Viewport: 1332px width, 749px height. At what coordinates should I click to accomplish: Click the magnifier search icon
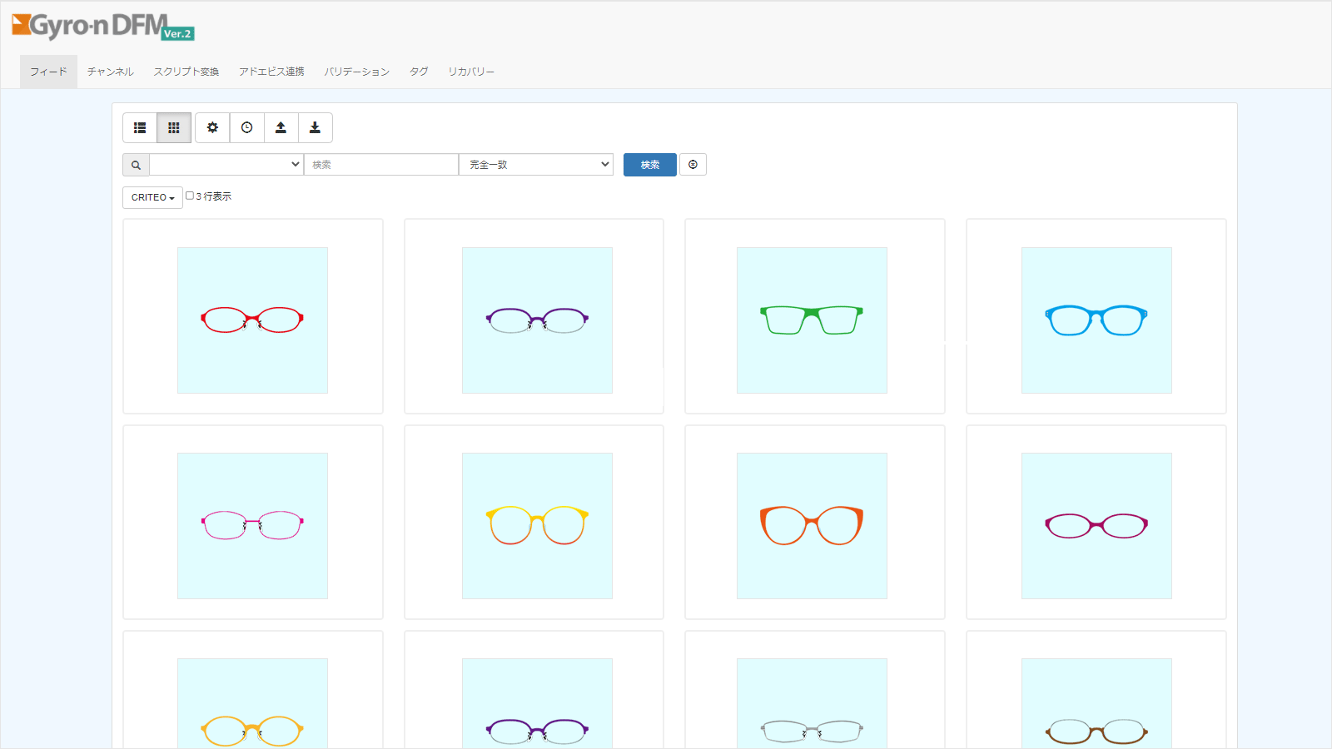click(x=136, y=165)
